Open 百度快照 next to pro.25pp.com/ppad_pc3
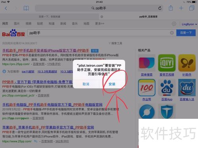 point(44,96)
